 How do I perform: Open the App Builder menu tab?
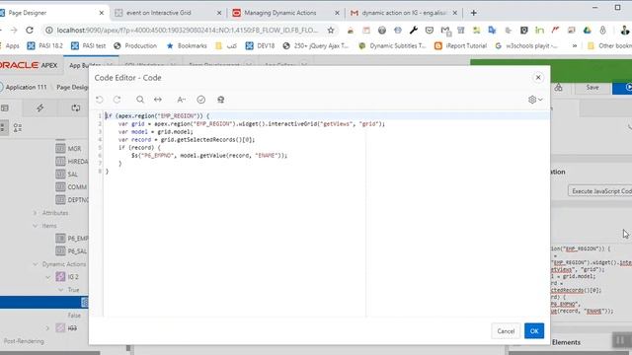point(84,65)
